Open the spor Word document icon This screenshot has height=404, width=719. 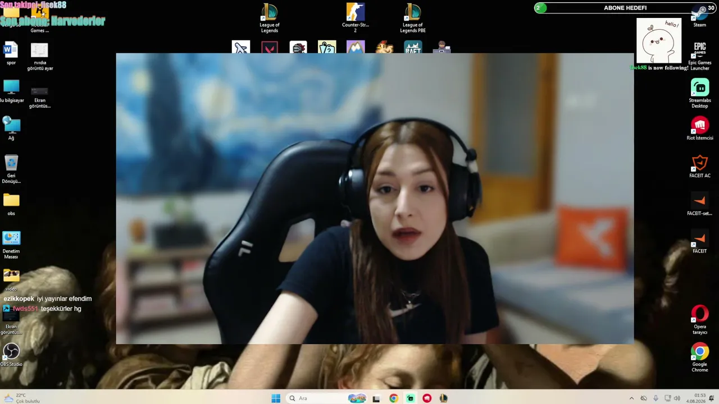(11, 53)
